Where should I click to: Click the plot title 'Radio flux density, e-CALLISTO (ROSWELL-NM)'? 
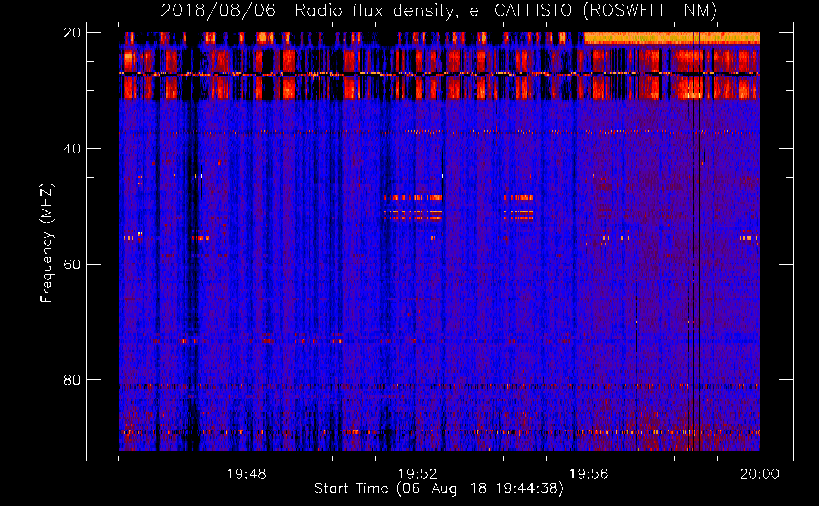506,10
